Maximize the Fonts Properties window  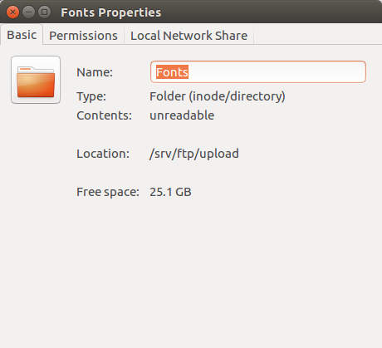[44, 12]
